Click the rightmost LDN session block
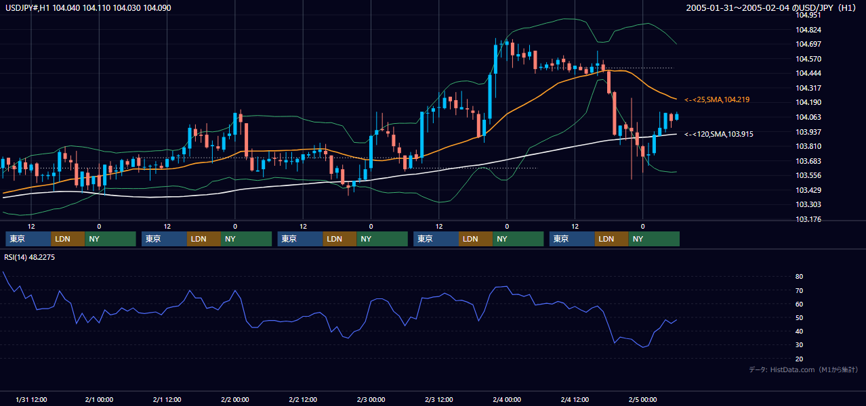 [613, 239]
